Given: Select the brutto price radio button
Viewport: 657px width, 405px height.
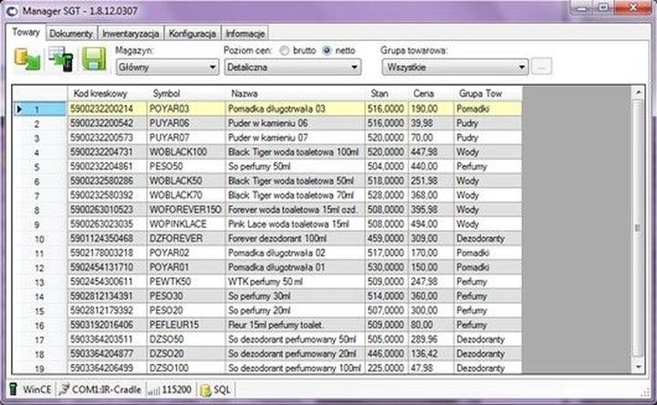Looking at the screenshot, I should (x=285, y=50).
